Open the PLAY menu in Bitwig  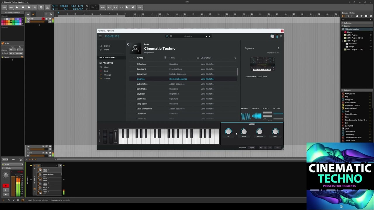(x=11, y=7)
